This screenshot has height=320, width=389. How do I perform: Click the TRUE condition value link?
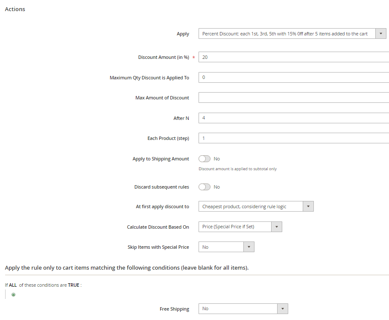(x=73, y=285)
